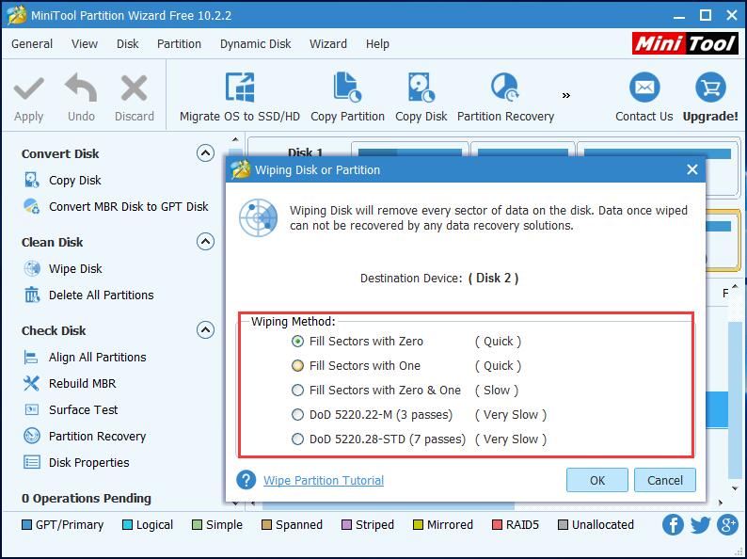Click the '0 Operations Pending' text
This screenshot has width=747, height=559.
pyautogui.click(x=87, y=498)
